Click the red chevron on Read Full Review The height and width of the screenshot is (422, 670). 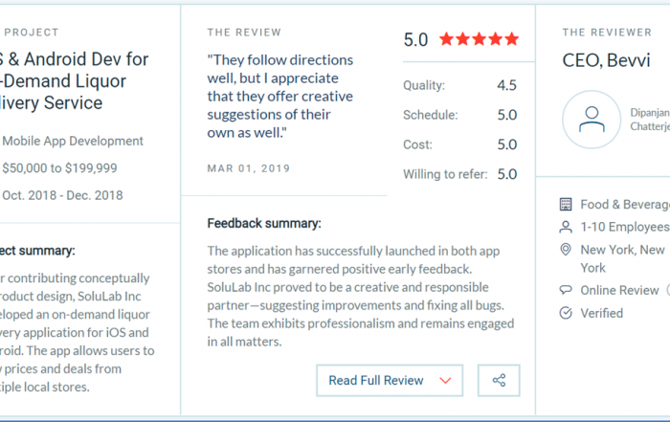(445, 380)
